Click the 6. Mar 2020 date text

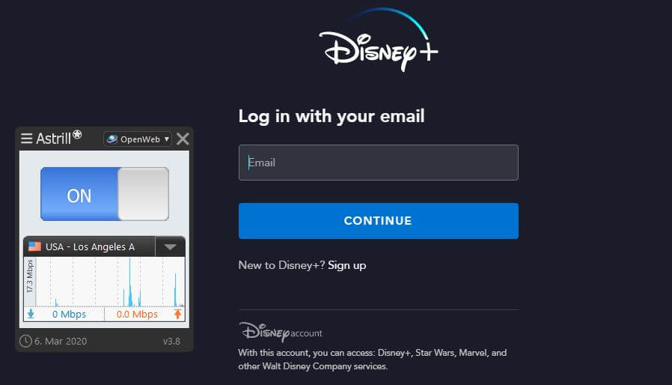point(61,342)
